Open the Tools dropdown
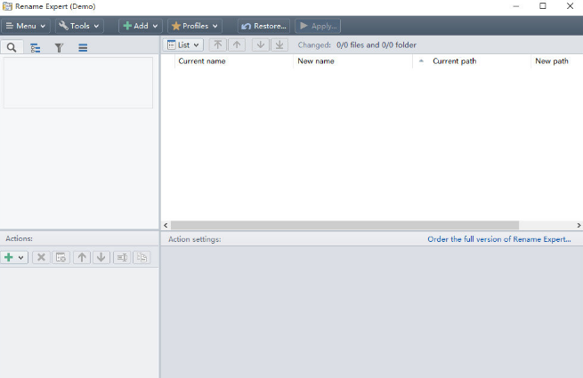Image resolution: width=583 pixels, height=378 pixels. [79, 26]
